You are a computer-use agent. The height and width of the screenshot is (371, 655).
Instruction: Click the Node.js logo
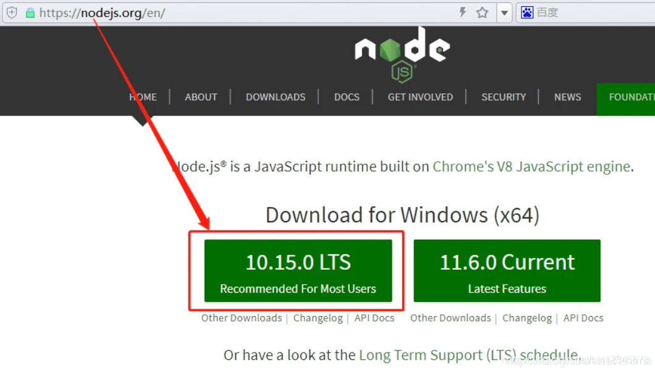[402, 55]
